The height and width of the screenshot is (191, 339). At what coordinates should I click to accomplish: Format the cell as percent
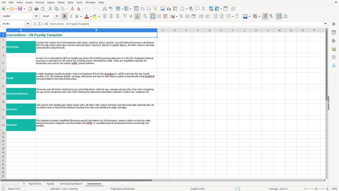181,16
